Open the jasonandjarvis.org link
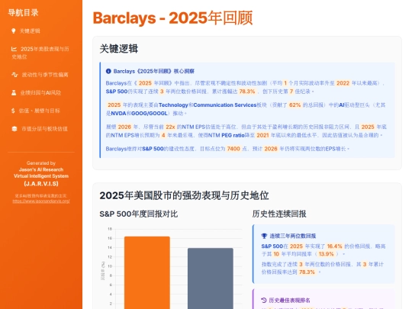This screenshot has height=309, width=412. click(x=41, y=201)
